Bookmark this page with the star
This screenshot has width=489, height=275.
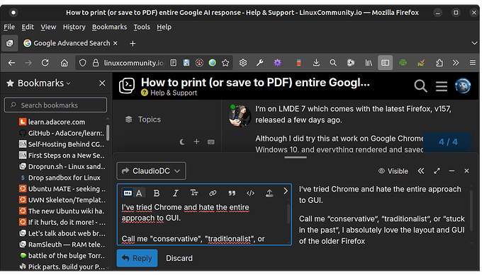pyautogui.click(x=225, y=63)
